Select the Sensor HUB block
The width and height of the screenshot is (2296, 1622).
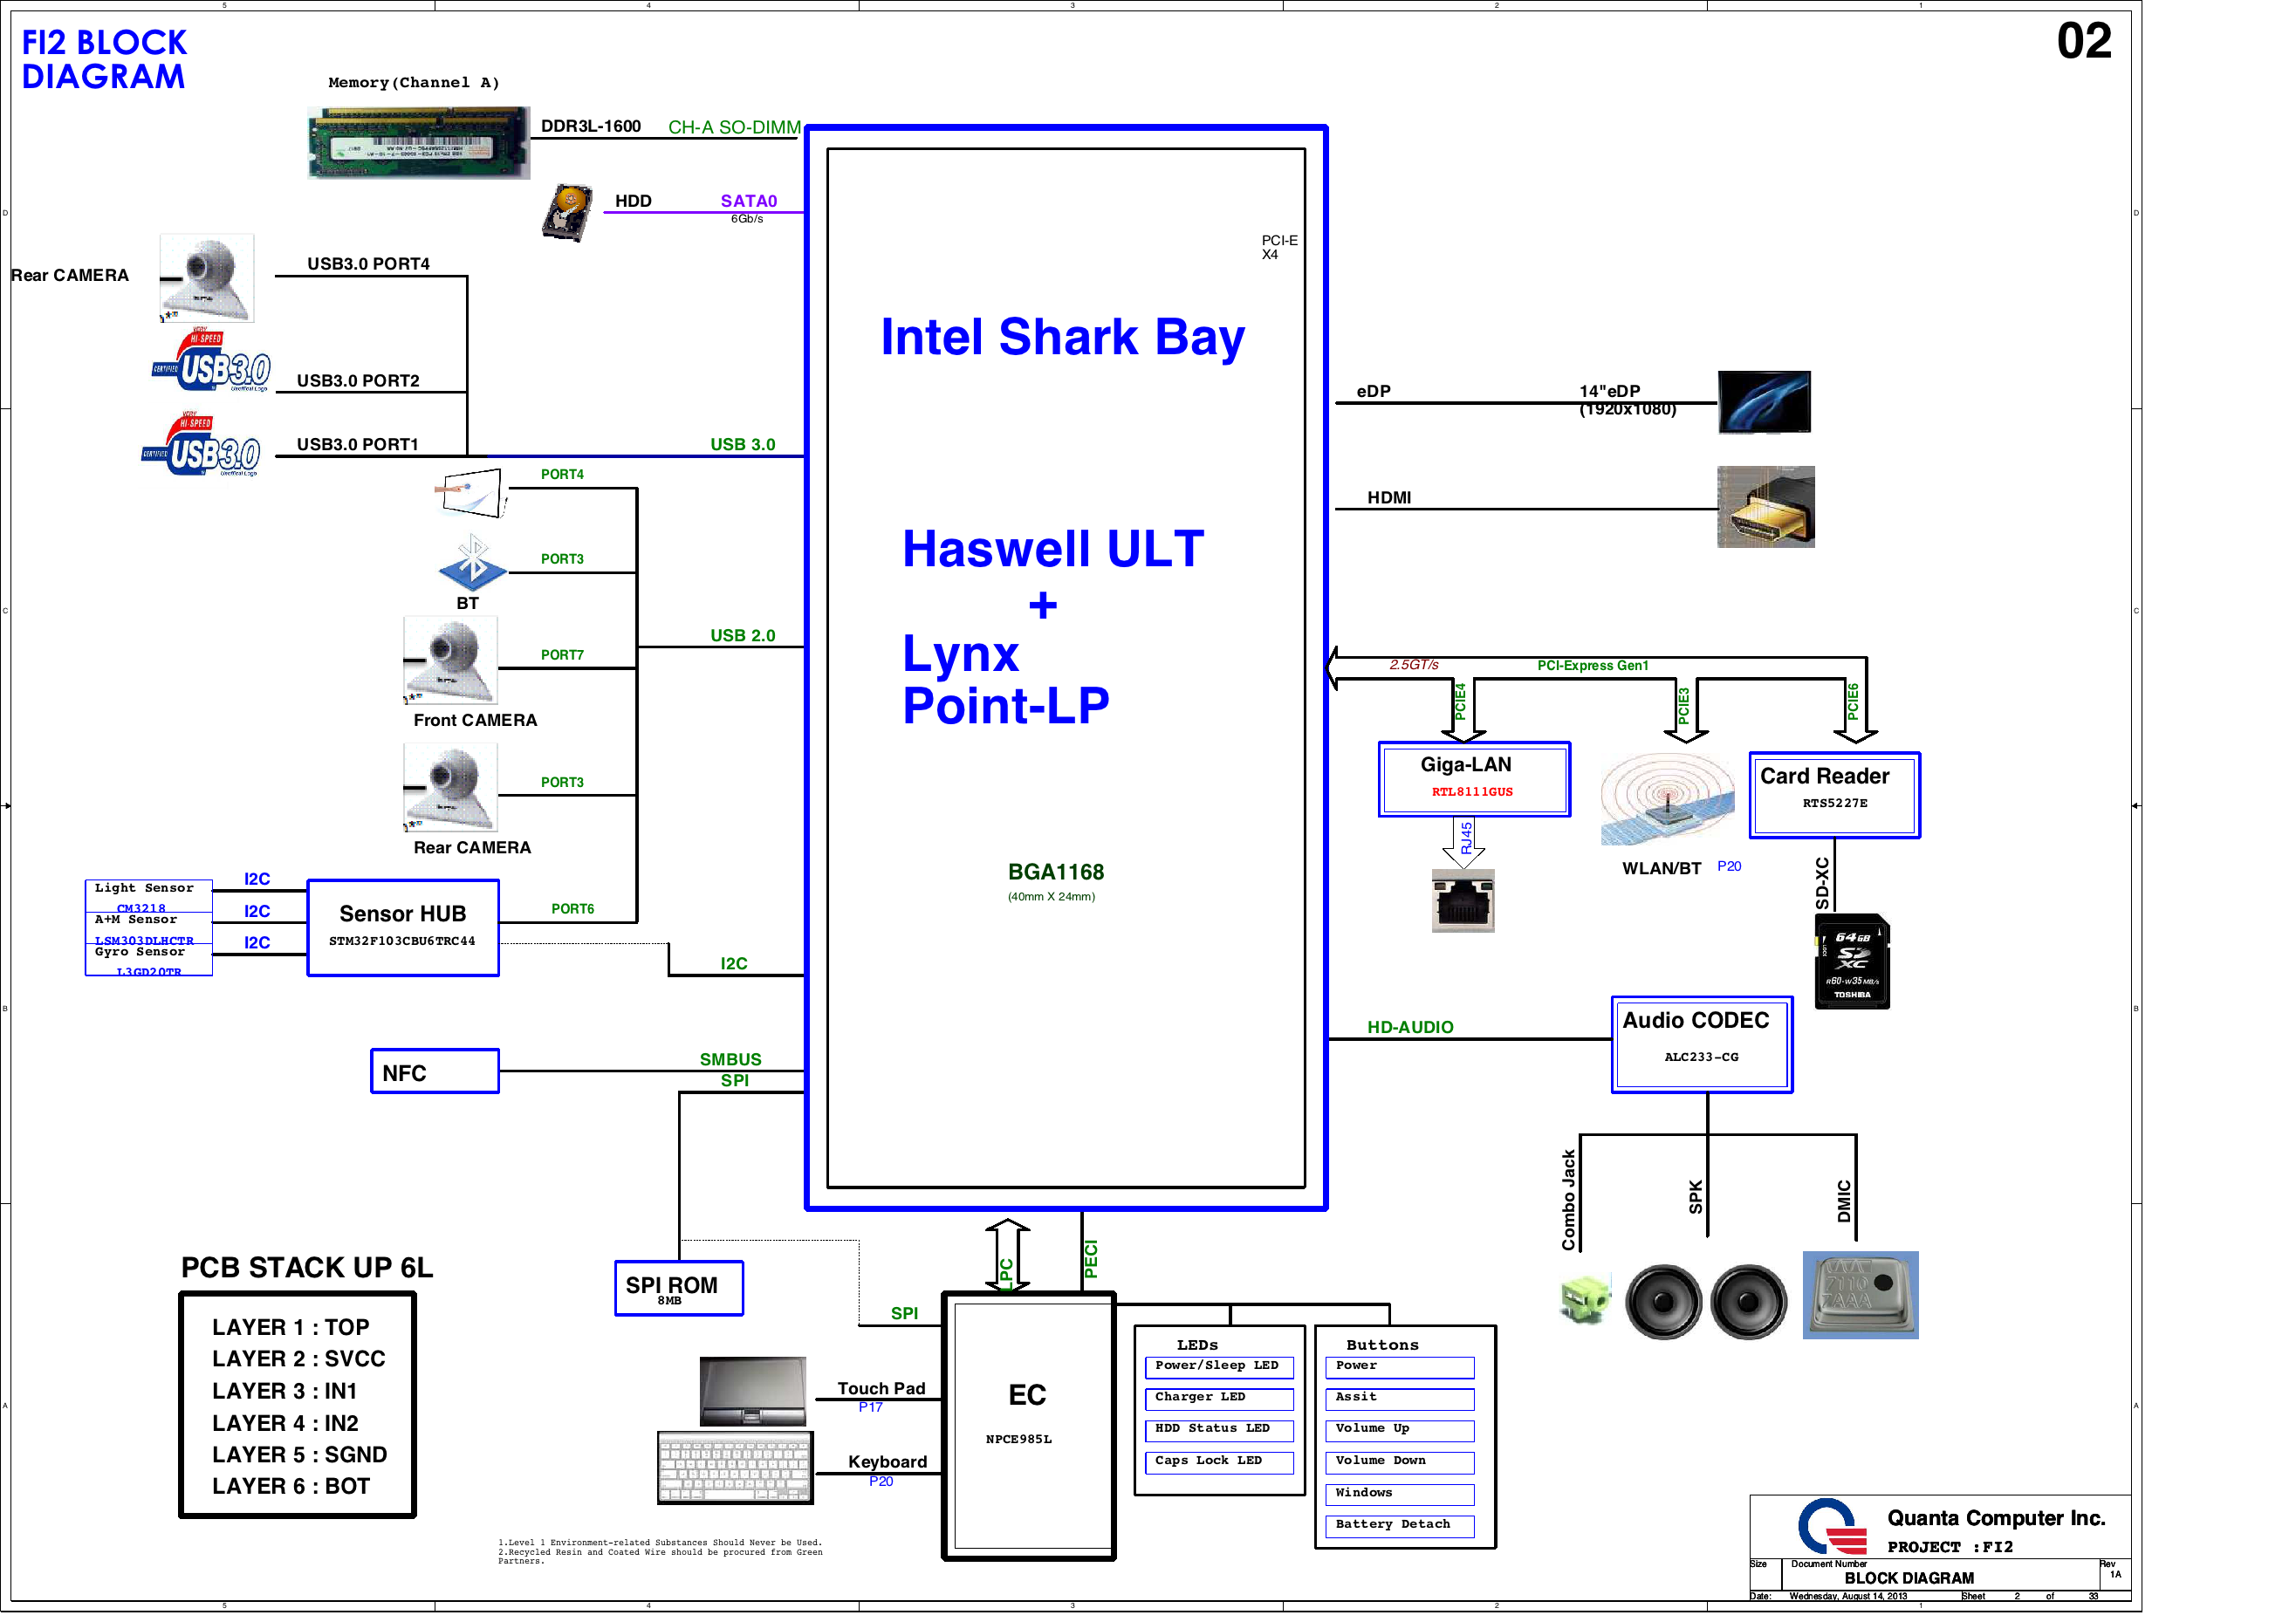click(403, 927)
